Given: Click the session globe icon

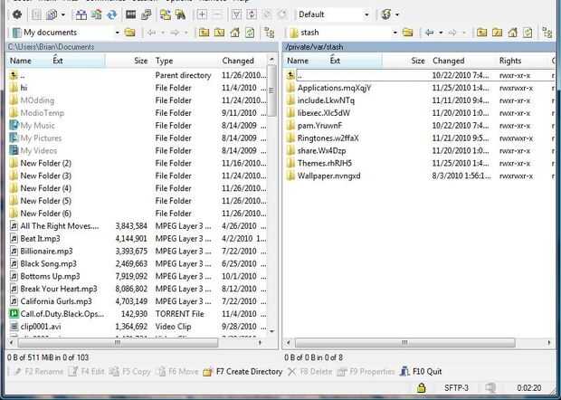Looking at the screenshot, I should click(x=385, y=14).
